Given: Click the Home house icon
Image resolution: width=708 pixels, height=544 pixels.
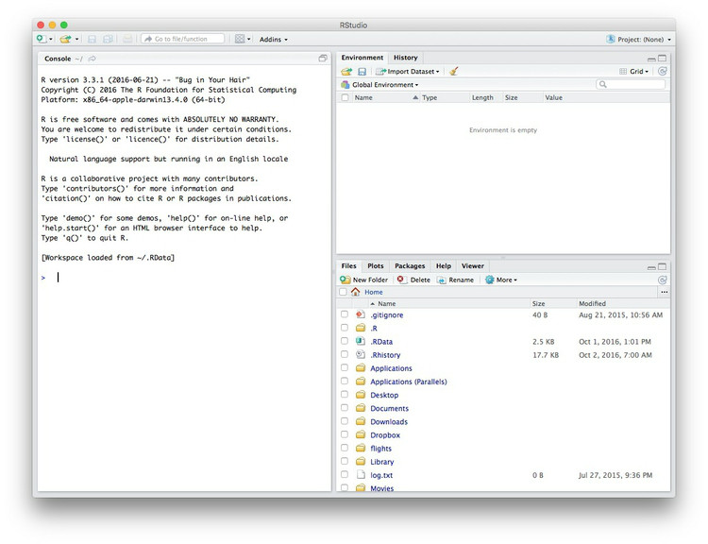Looking at the screenshot, I should (x=355, y=292).
